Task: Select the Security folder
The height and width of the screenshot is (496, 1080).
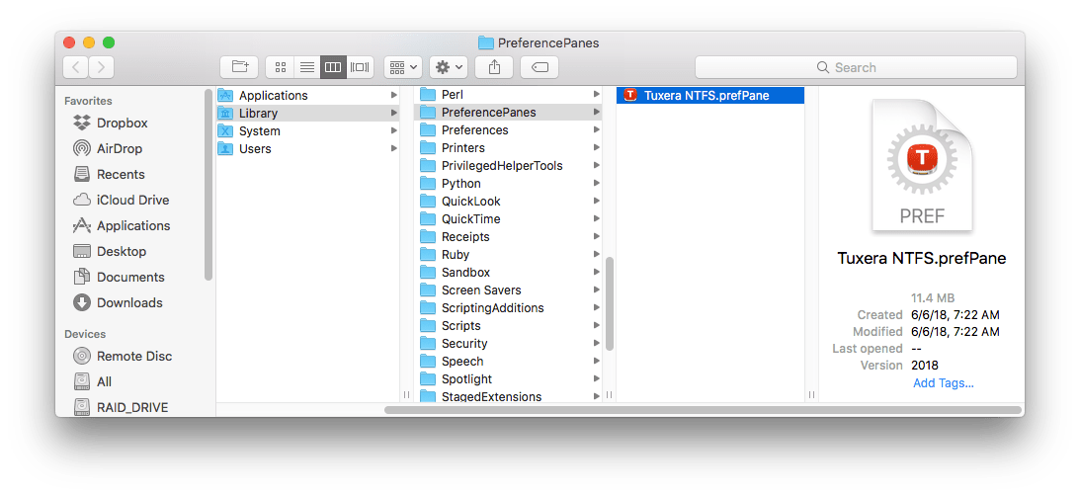Action: 508,344
